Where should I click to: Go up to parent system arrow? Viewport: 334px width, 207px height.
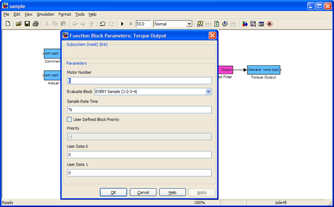[91, 24]
